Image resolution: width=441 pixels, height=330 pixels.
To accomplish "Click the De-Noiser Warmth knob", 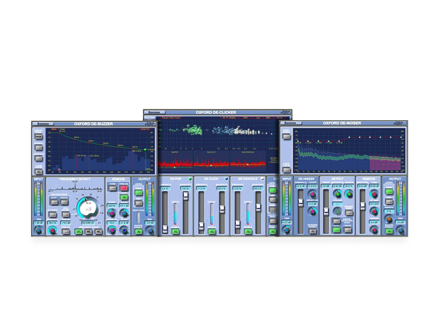I will 389,219.
